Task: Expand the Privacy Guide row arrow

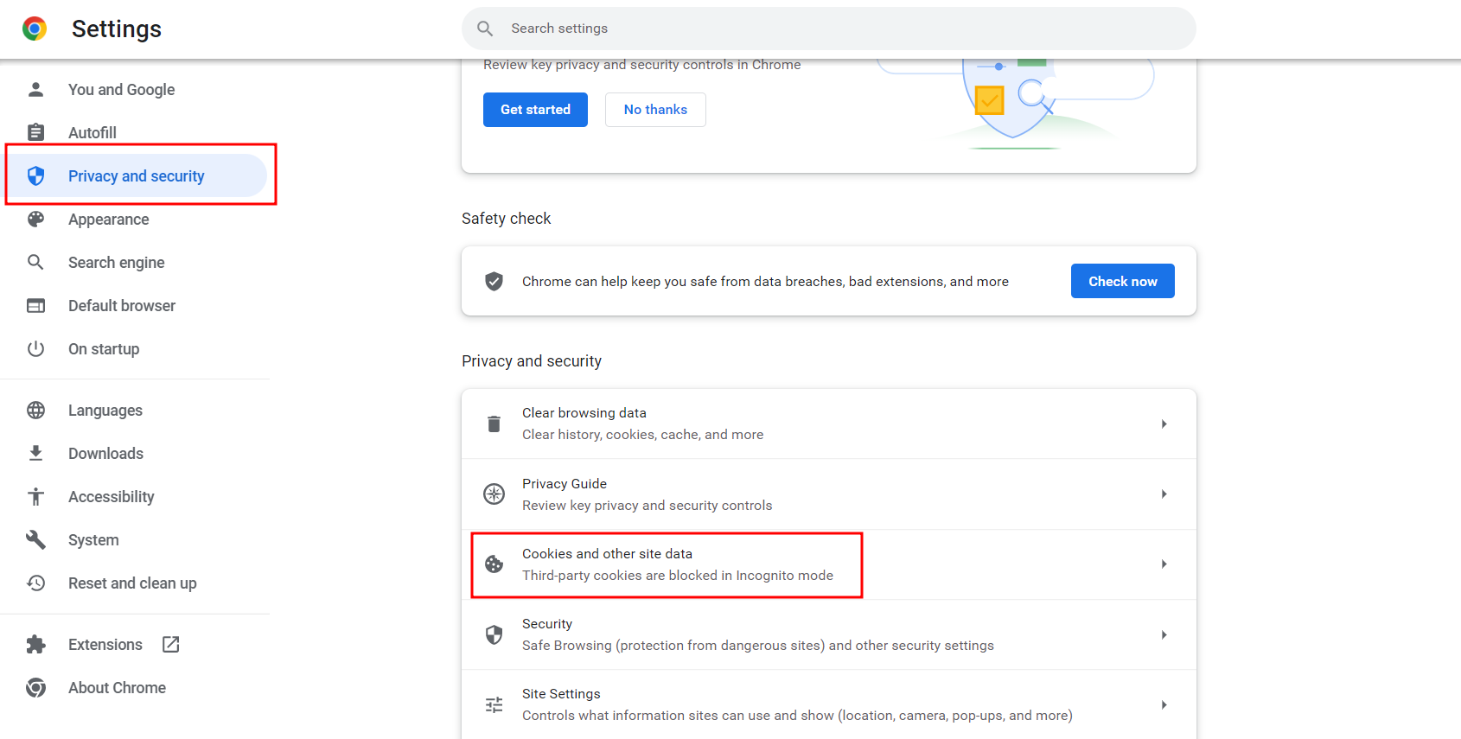Action: click(1164, 494)
